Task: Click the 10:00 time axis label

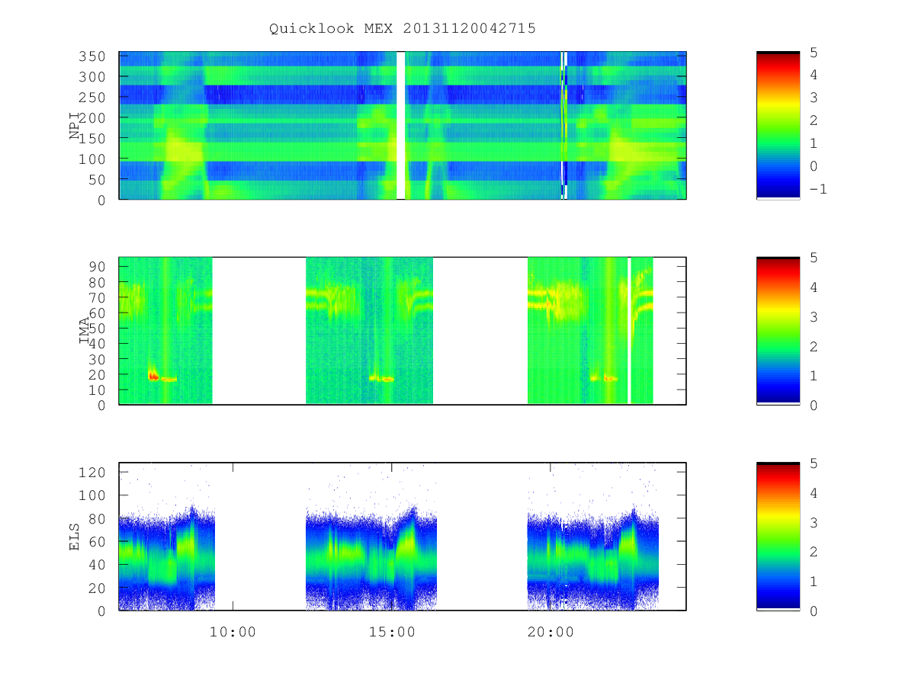Action: [x=233, y=632]
